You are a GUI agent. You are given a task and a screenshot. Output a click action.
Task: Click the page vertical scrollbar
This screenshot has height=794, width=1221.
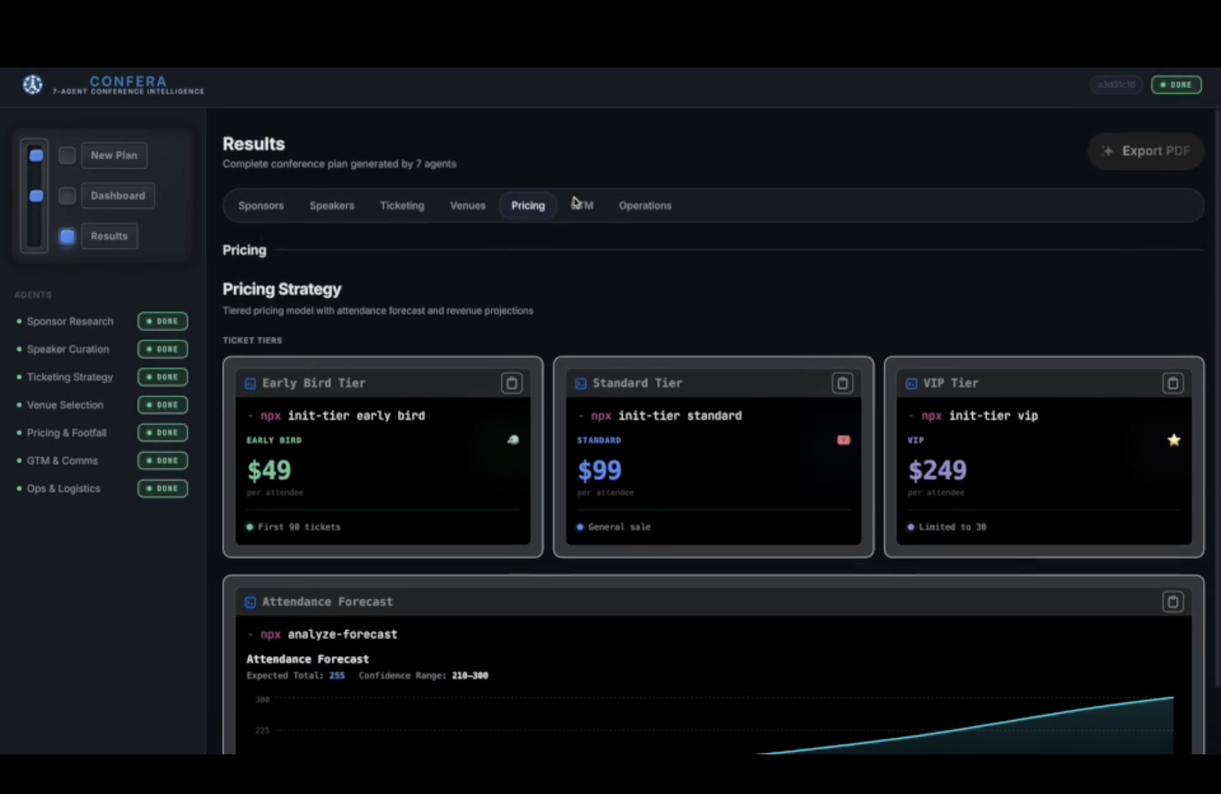1218,397
